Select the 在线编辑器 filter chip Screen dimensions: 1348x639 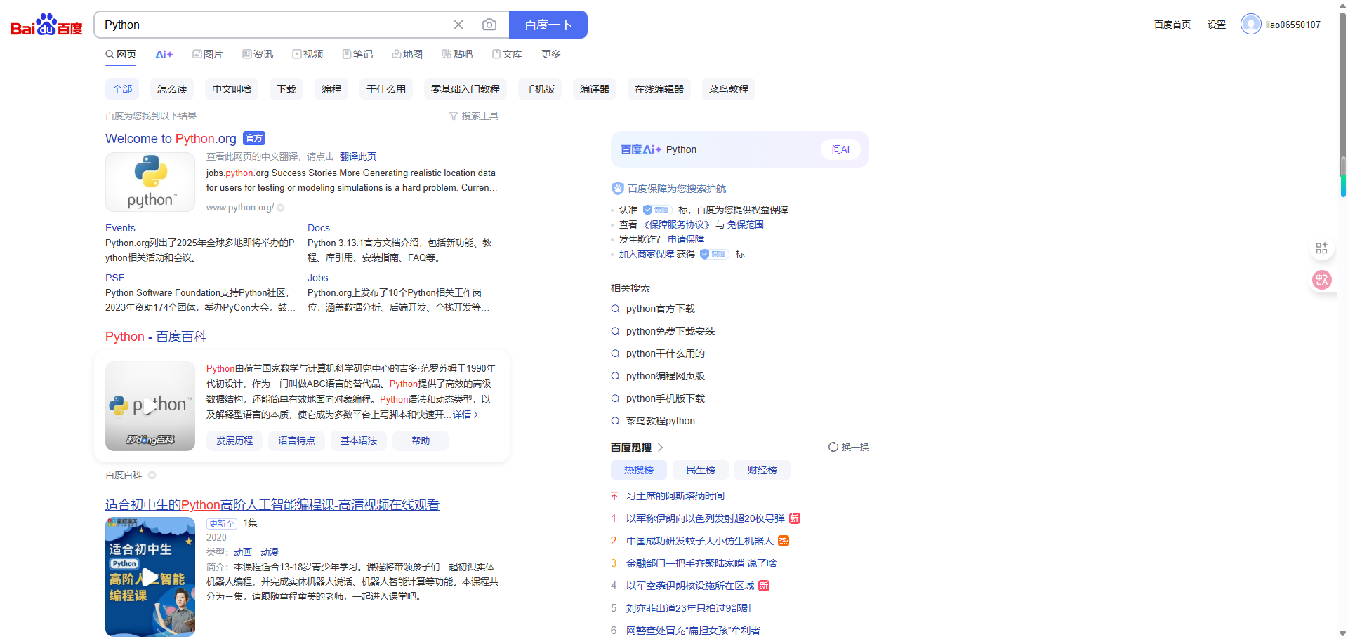[659, 89]
